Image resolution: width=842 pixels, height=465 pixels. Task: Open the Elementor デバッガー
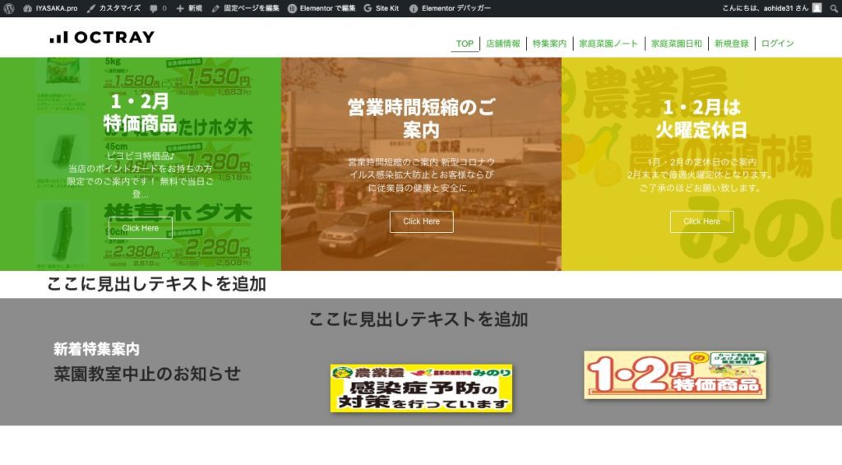450,8
